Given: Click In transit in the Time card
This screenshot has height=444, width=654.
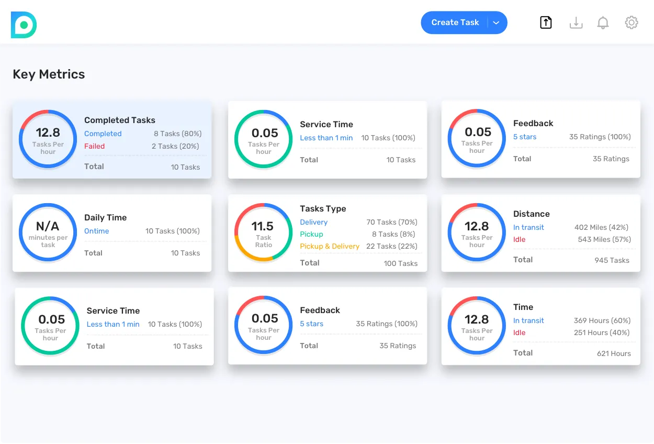Looking at the screenshot, I should (528, 321).
